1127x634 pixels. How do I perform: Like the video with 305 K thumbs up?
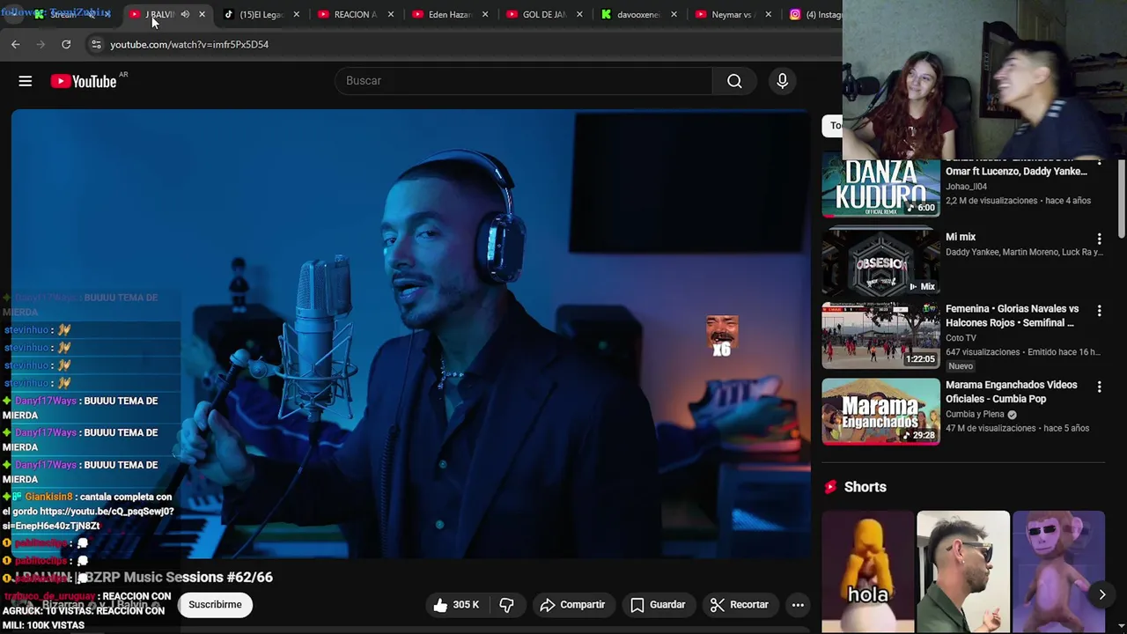click(x=455, y=605)
